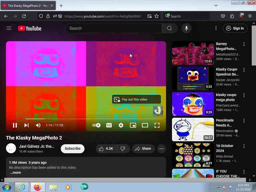Click the video progress bar
Image resolution: width=256 pixels, height=192 pixels.
click(x=86, y=119)
